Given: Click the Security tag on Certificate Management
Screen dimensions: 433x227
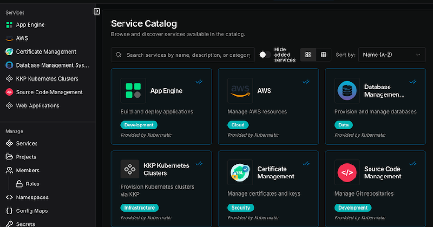Looking at the screenshot, I should click(x=241, y=208).
